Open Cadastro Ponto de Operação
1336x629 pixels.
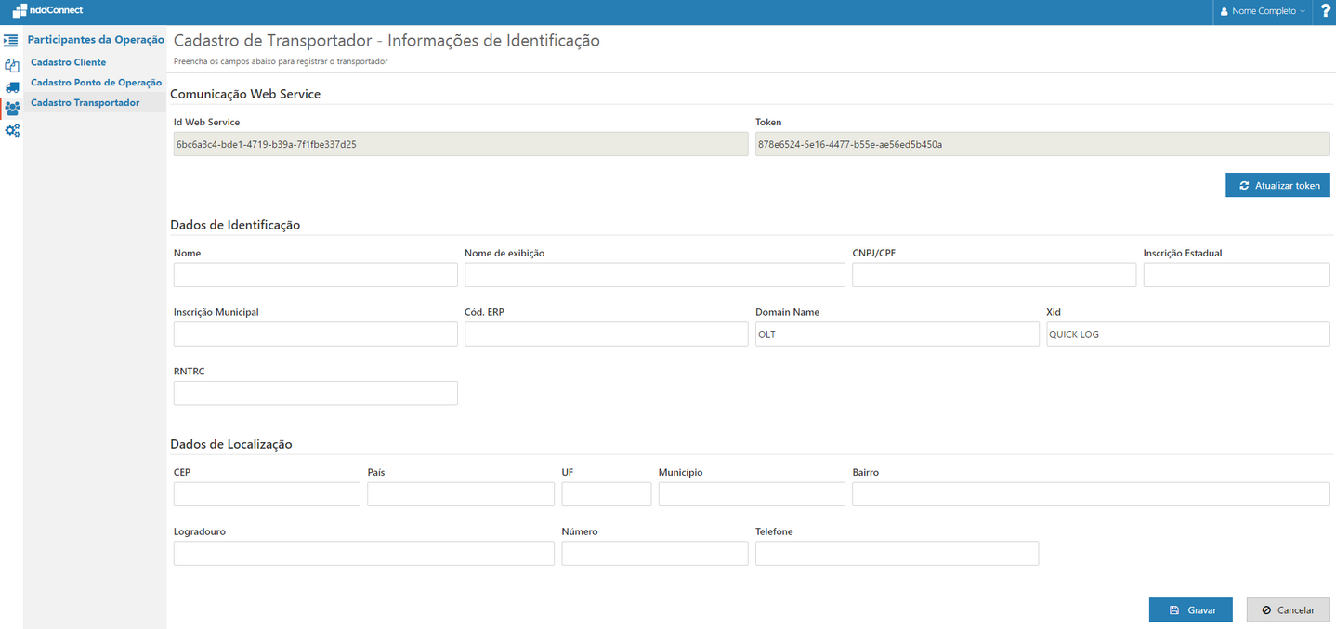[96, 82]
